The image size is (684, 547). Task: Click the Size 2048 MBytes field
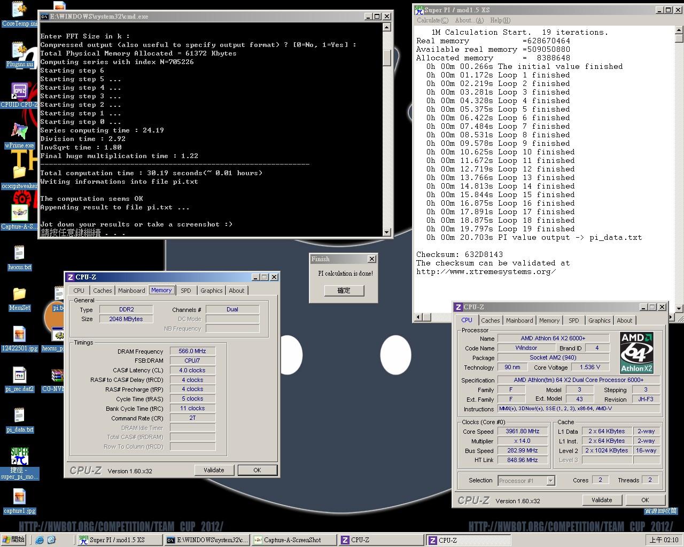[126, 319]
